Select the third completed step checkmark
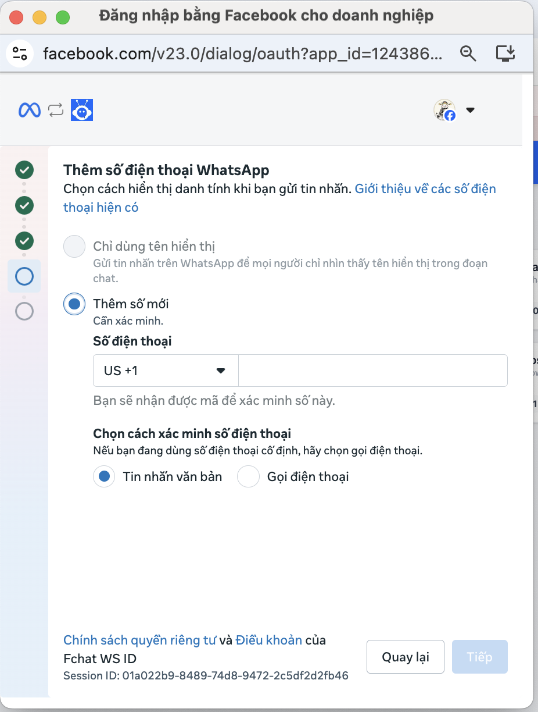Screen dimensions: 538x712 24,240
